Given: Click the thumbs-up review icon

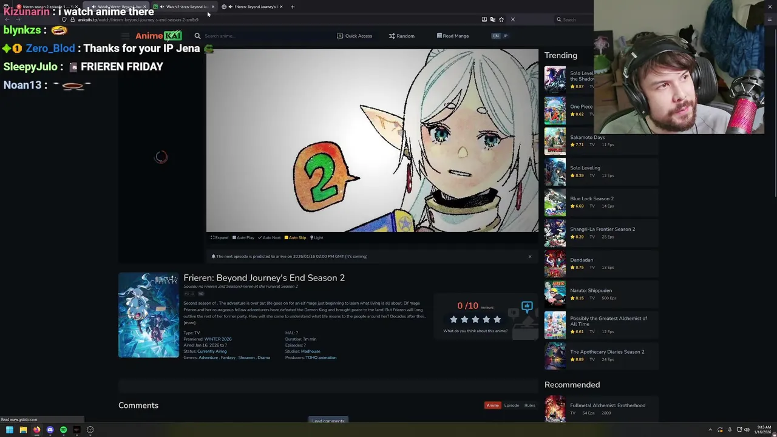Looking at the screenshot, I should click(526, 307).
